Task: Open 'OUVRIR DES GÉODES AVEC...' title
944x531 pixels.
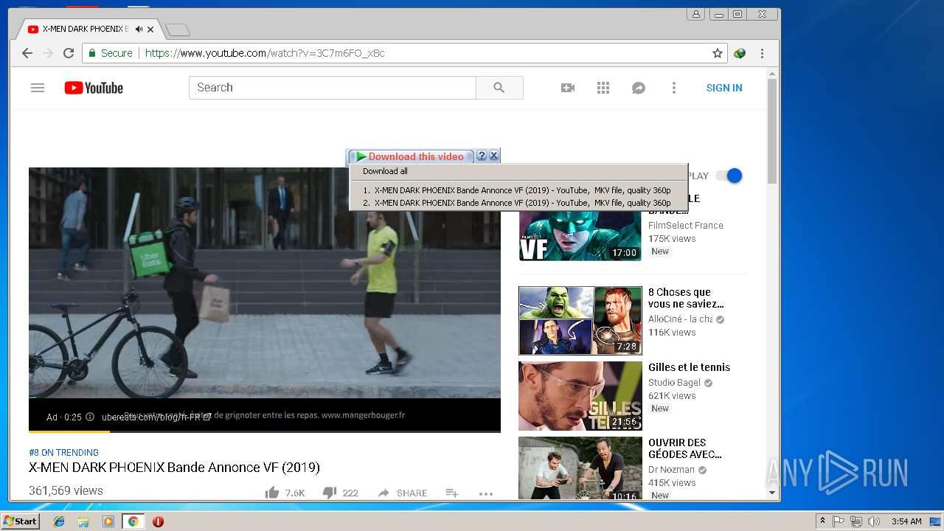Action: coord(685,448)
